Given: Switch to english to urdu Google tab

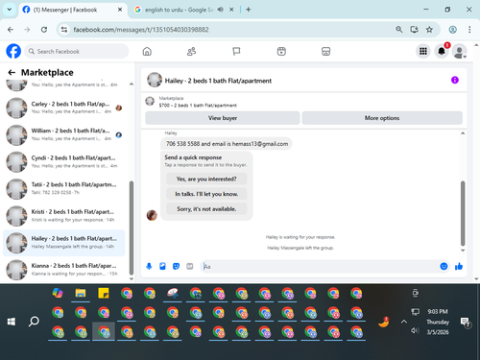Looking at the screenshot, I should (179, 10).
